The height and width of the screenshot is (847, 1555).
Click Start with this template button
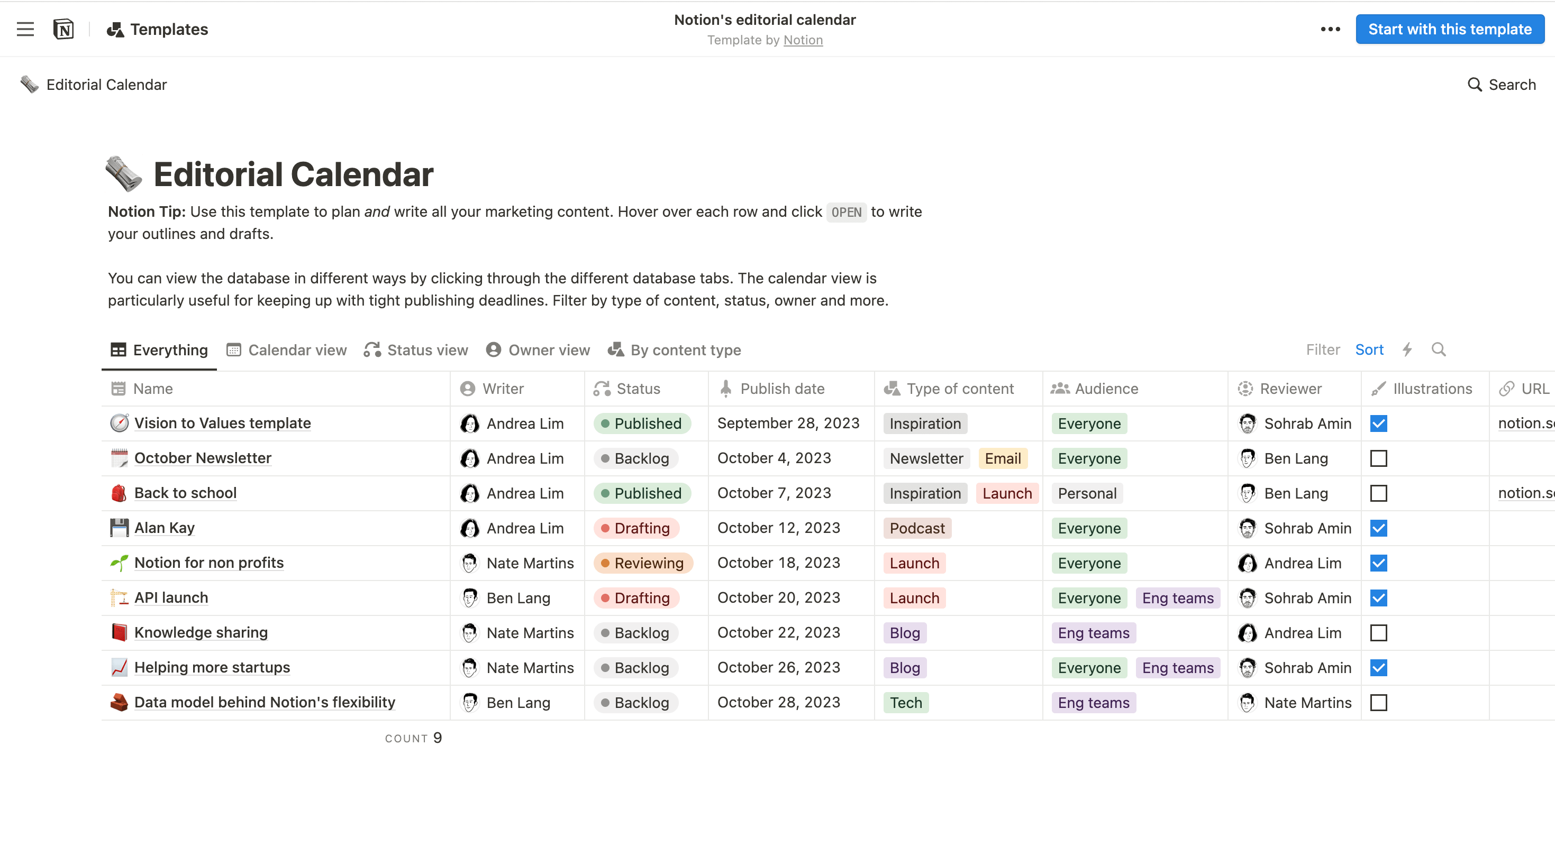(x=1450, y=29)
